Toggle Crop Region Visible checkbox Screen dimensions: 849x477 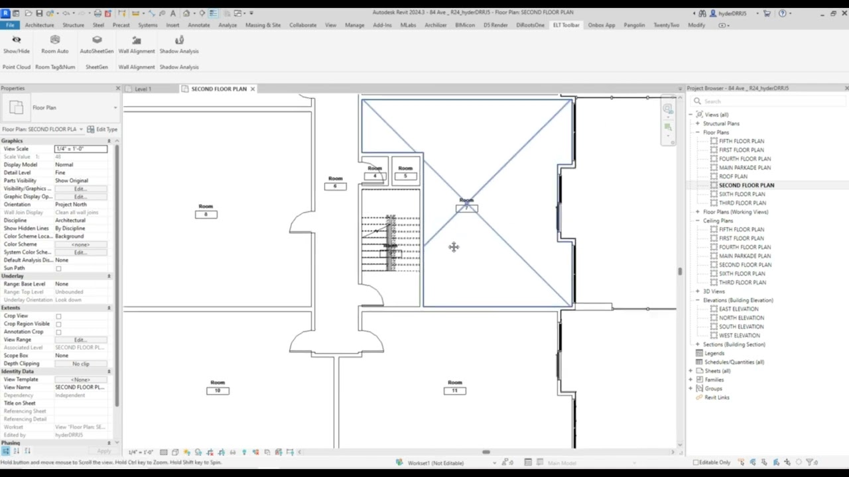click(x=58, y=324)
